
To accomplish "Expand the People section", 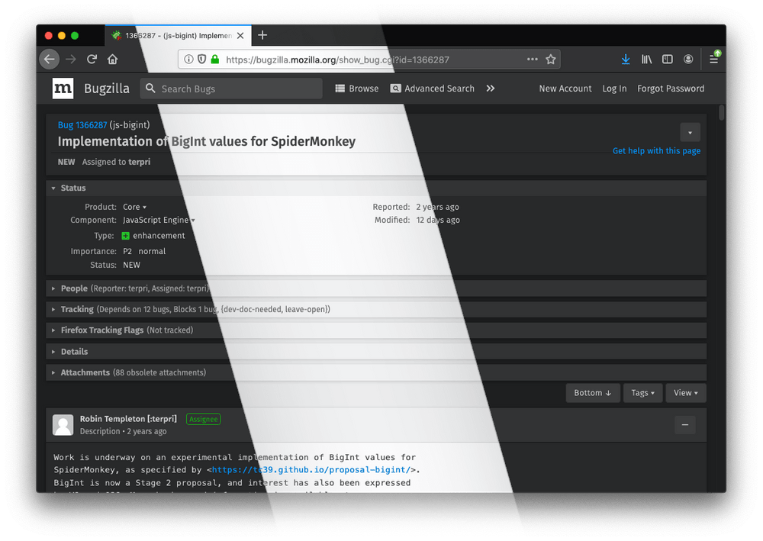I will [74, 288].
